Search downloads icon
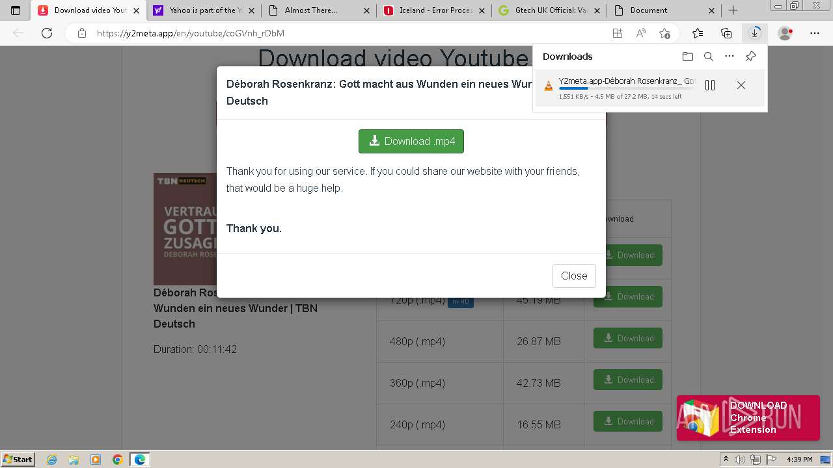Screen dimensions: 833x468 [709, 57]
